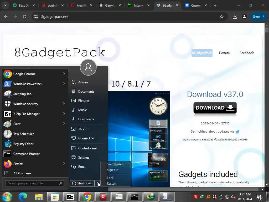Click the black DOWNLOAD button
Screen dimensions: 269x202
coord(215,108)
